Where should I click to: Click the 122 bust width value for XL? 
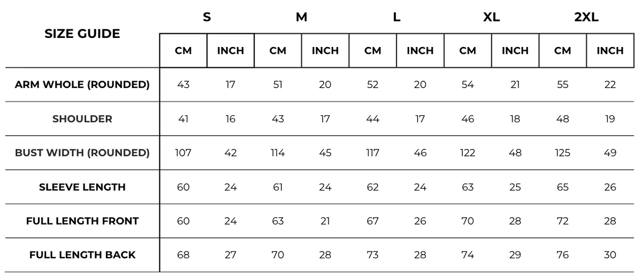coord(468,153)
